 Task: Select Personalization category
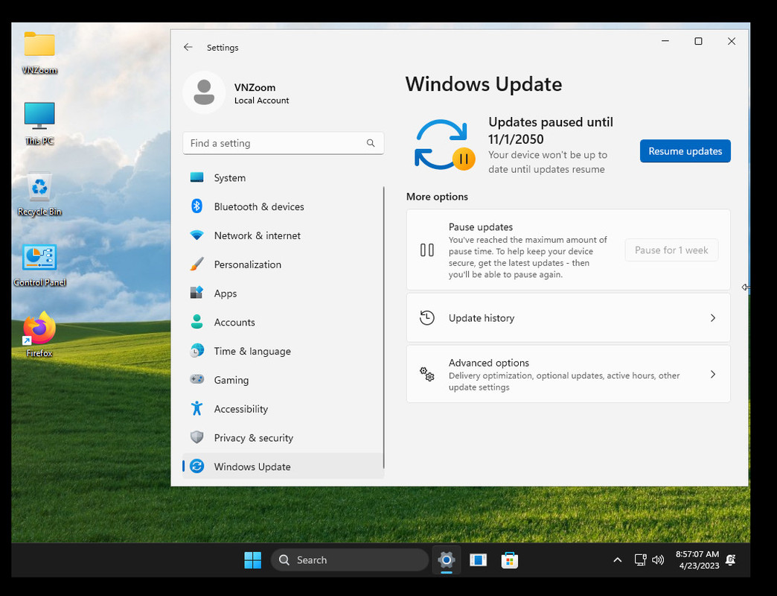[x=283, y=264]
